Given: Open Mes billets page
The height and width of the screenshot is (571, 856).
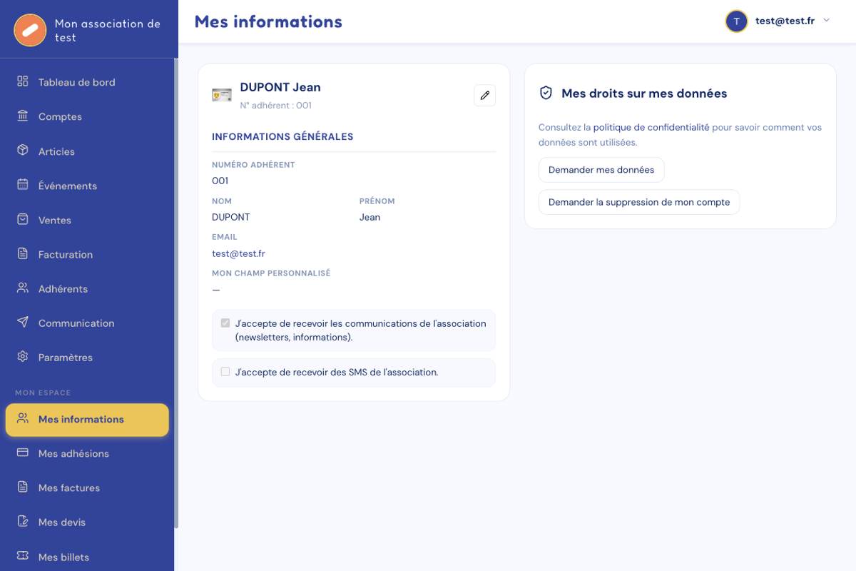Looking at the screenshot, I should [x=87, y=557].
